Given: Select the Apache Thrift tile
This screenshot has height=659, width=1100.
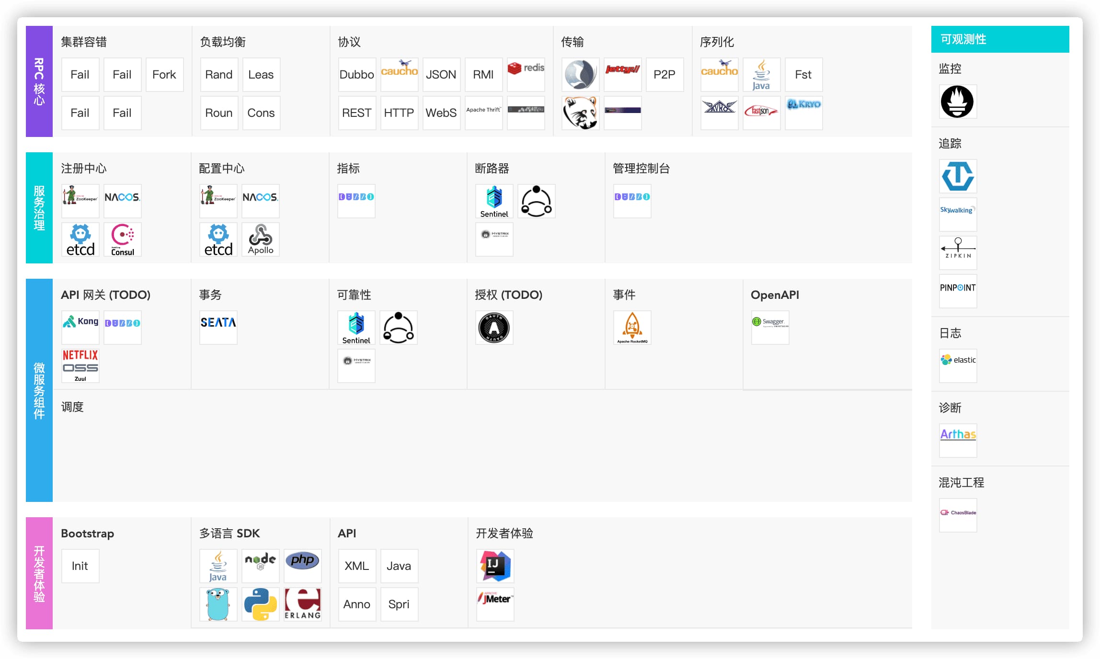Looking at the screenshot, I should (484, 113).
